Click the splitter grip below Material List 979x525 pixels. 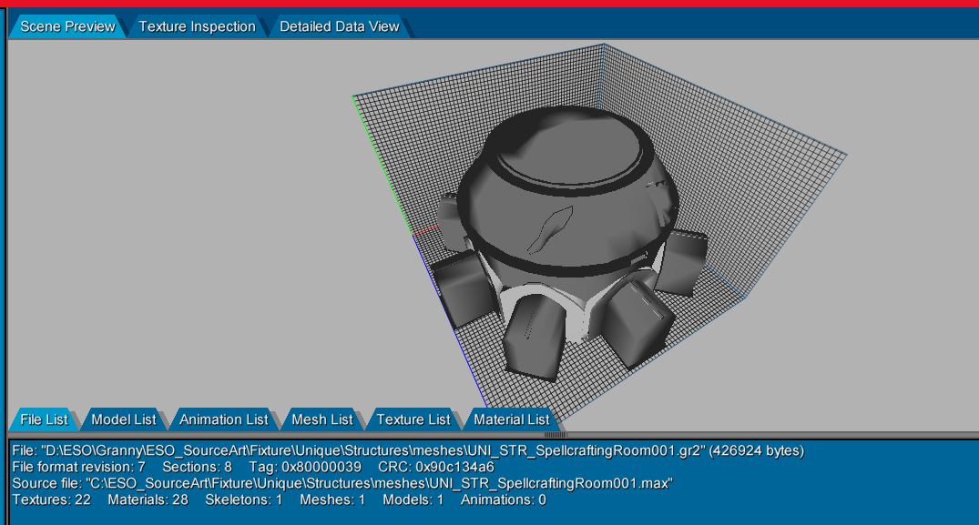pos(555,435)
